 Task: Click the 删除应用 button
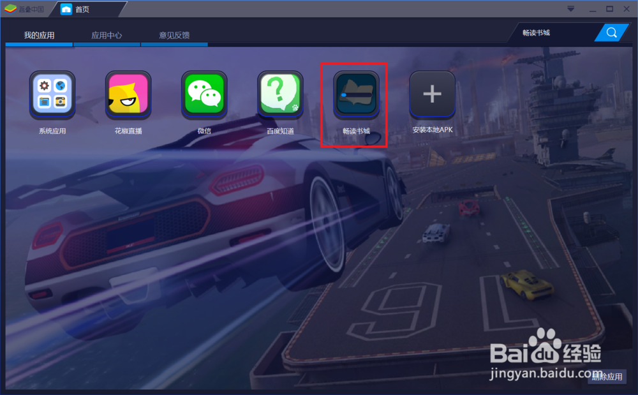[x=607, y=376]
